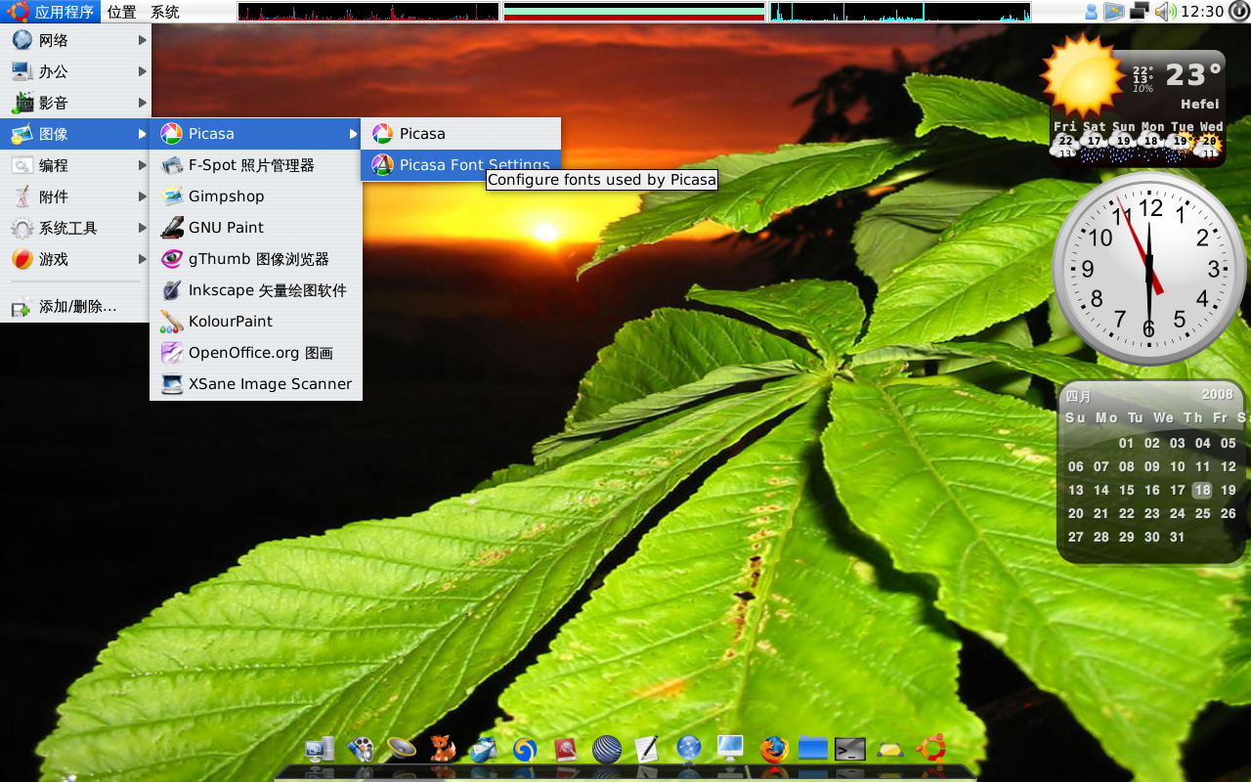Open the volume speaker tray icon
The width and height of the screenshot is (1251, 782).
pos(1165,12)
